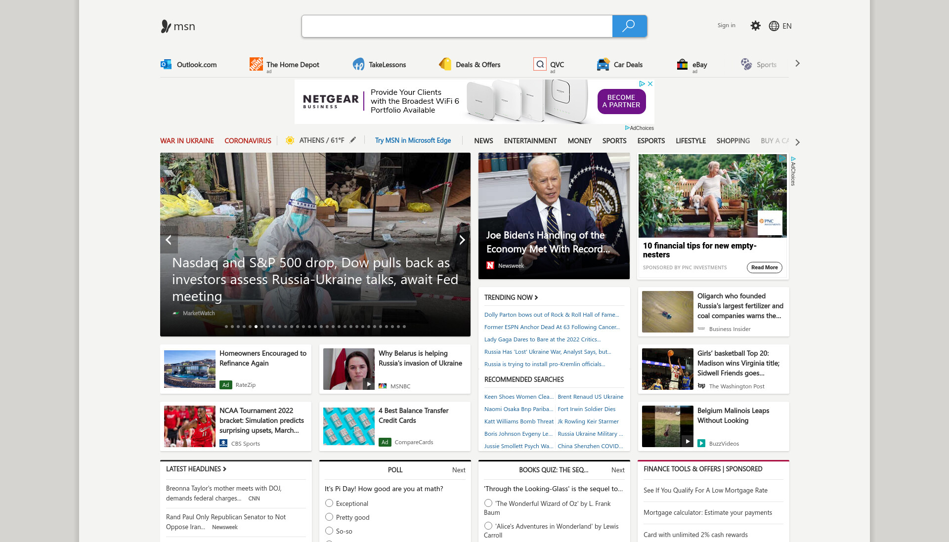The width and height of the screenshot is (949, 542).
Task: Select the Pretty good poll option
Action: [x=329, y=517]
